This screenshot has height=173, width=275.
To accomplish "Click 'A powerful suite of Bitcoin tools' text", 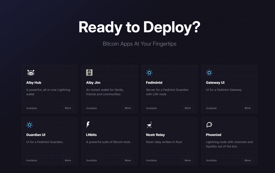I will [x=108, y=142].
